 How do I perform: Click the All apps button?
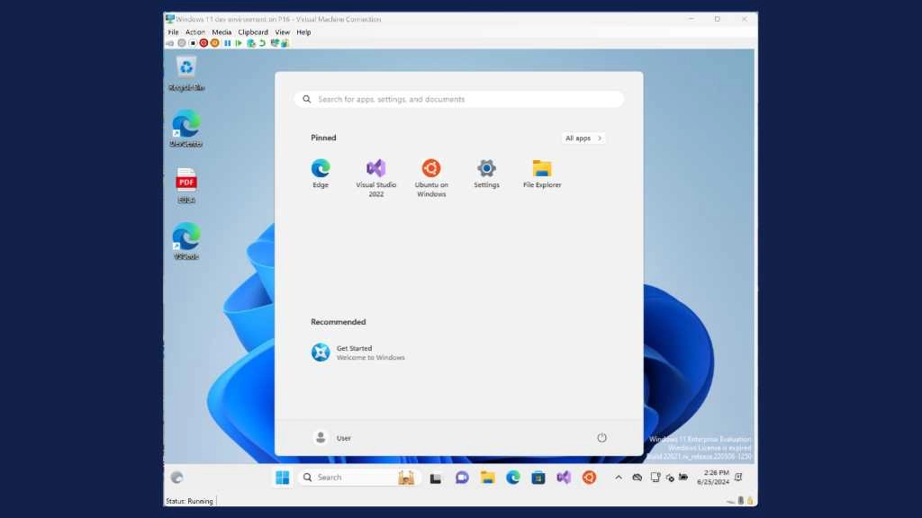point(582,138)
